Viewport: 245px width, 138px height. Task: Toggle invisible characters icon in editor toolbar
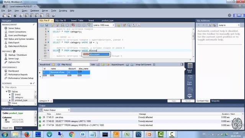[x=134, y=25]
